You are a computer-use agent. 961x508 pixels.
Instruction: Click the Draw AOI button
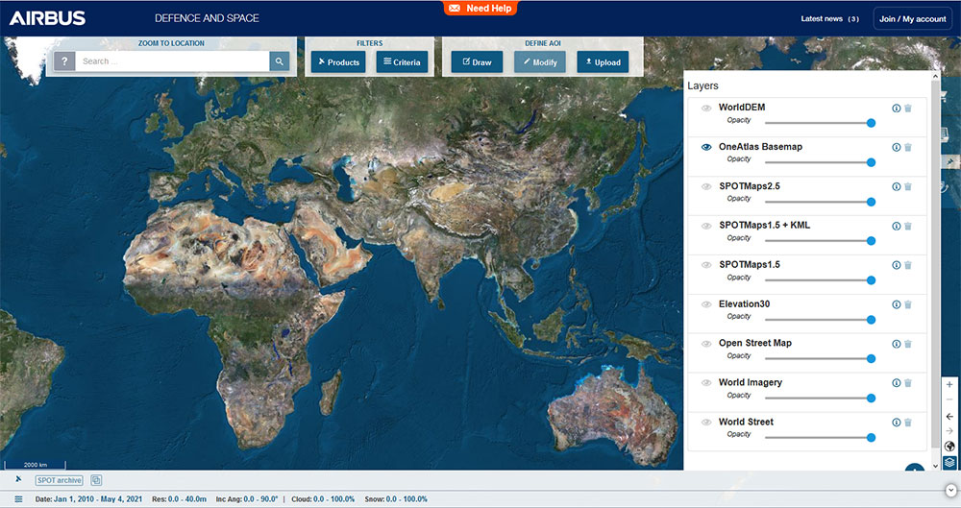(477, 62)
